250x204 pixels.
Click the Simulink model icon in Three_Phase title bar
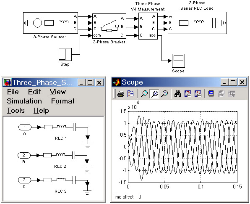coord(8,82)
